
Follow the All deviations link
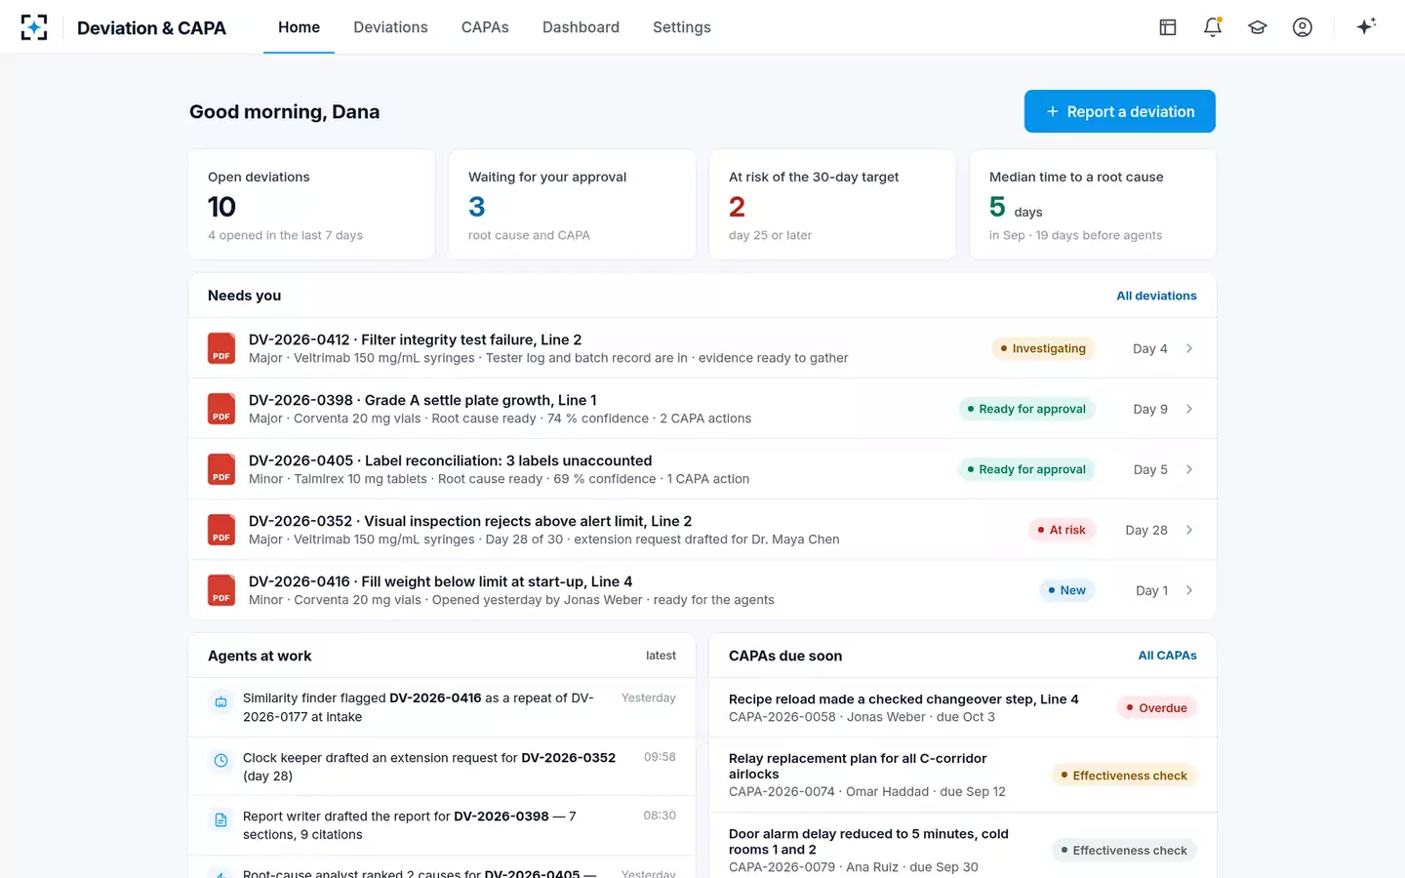pos(1156,296)
